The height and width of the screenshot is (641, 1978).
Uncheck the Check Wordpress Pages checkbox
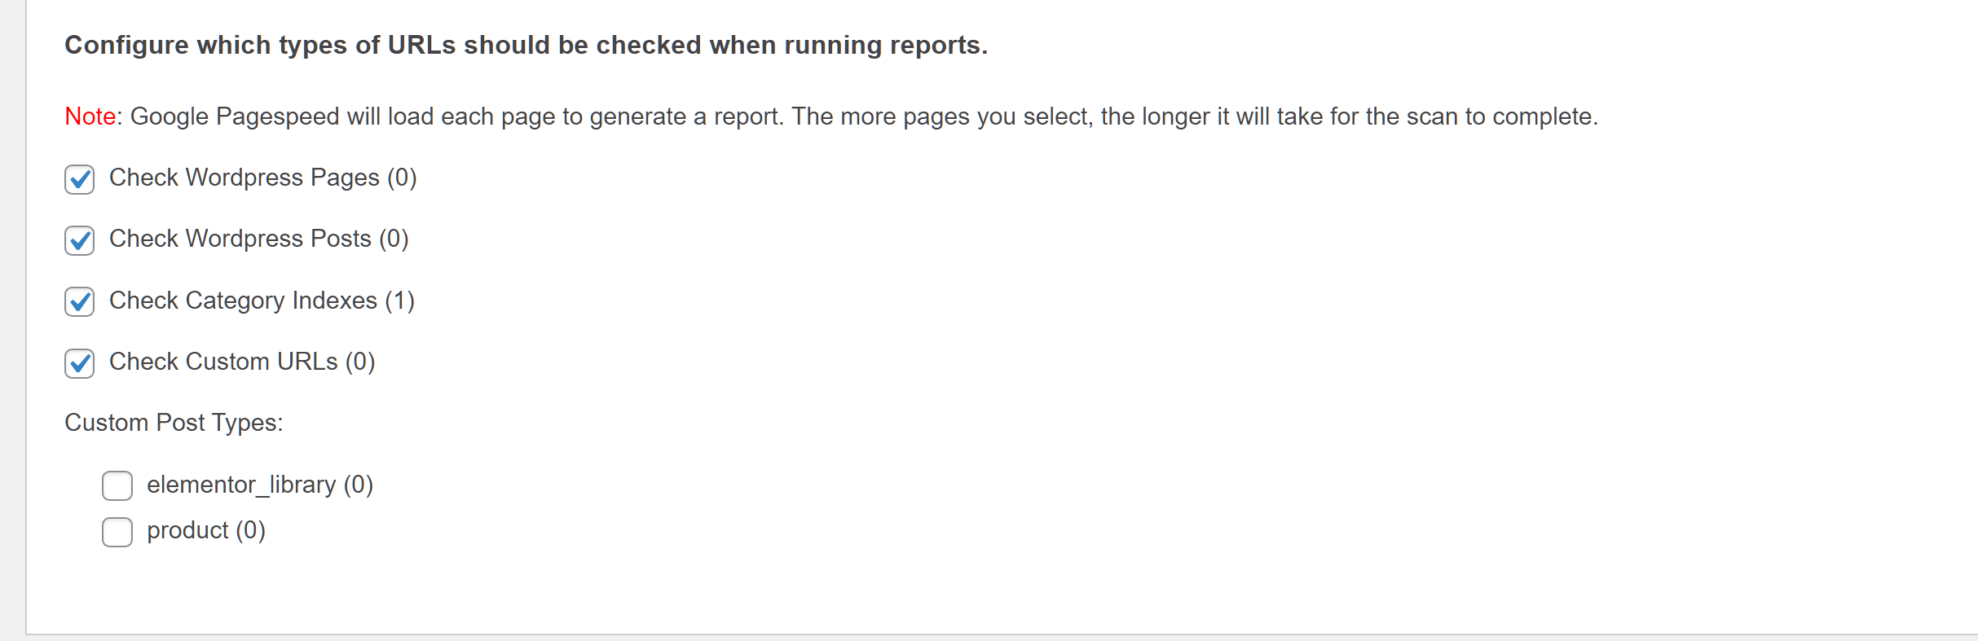[x=80, y=179]
